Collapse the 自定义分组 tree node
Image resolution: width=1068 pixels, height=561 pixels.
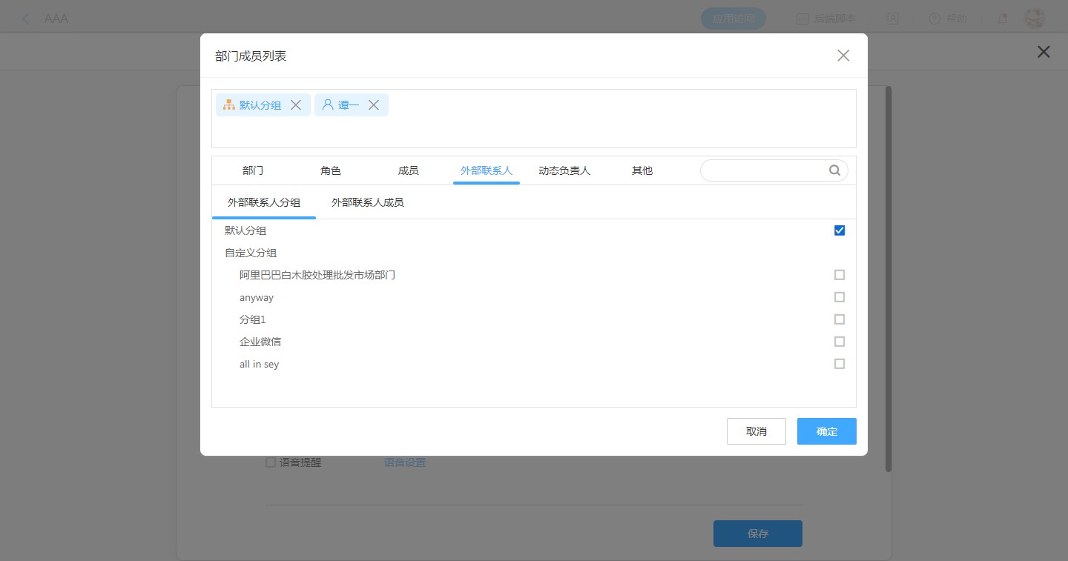(251, 253)
